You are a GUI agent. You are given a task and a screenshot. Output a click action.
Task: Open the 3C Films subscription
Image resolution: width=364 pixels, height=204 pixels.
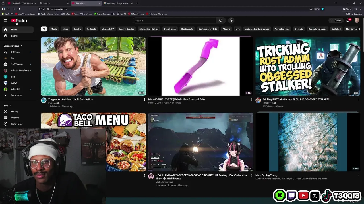coord(18,52)
